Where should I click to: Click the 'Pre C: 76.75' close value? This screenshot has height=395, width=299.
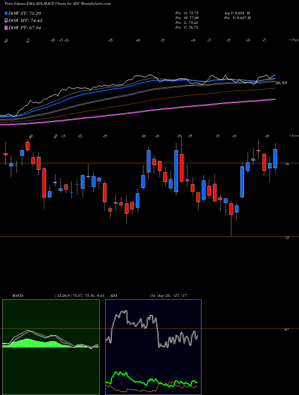coord(187,28)
